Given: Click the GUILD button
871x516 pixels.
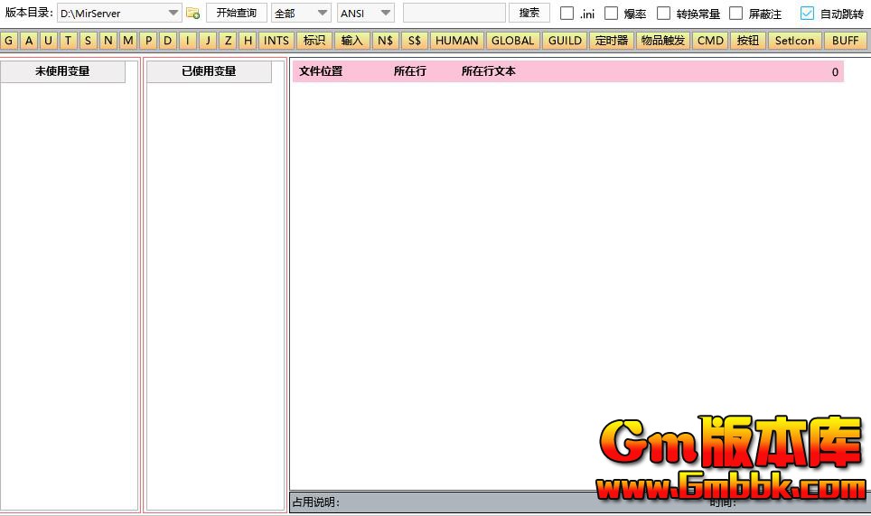Looking at the screenshot, I should click(x=565, y=41).
